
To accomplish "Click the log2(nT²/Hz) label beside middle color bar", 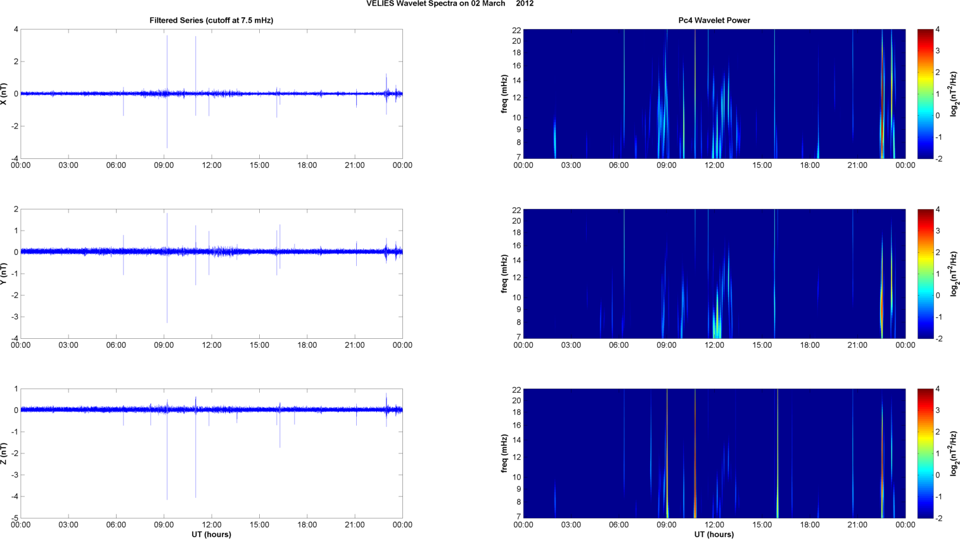I will coord(954,274).
